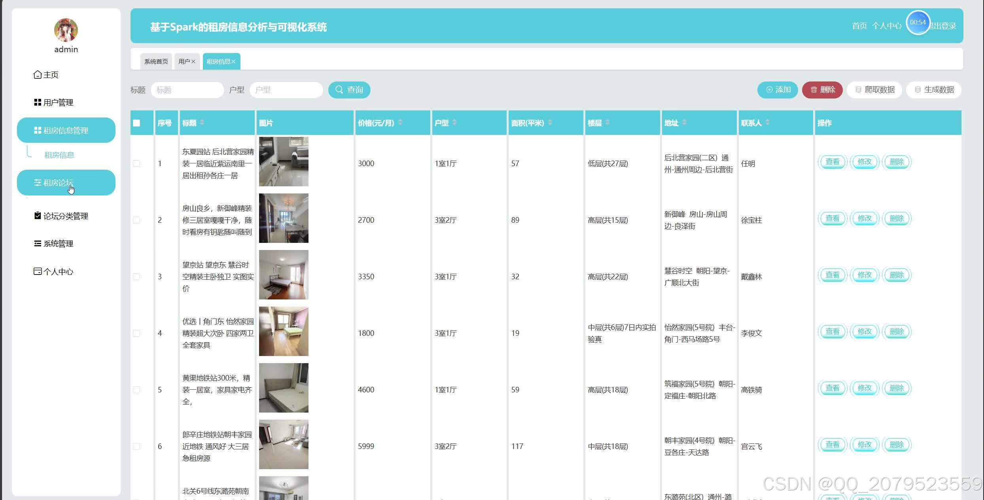
Task: Click the home icon next to 主页
Action: click(x=38, y=75)
